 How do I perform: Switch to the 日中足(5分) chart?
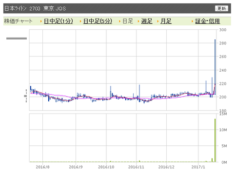tap(97, 21)
